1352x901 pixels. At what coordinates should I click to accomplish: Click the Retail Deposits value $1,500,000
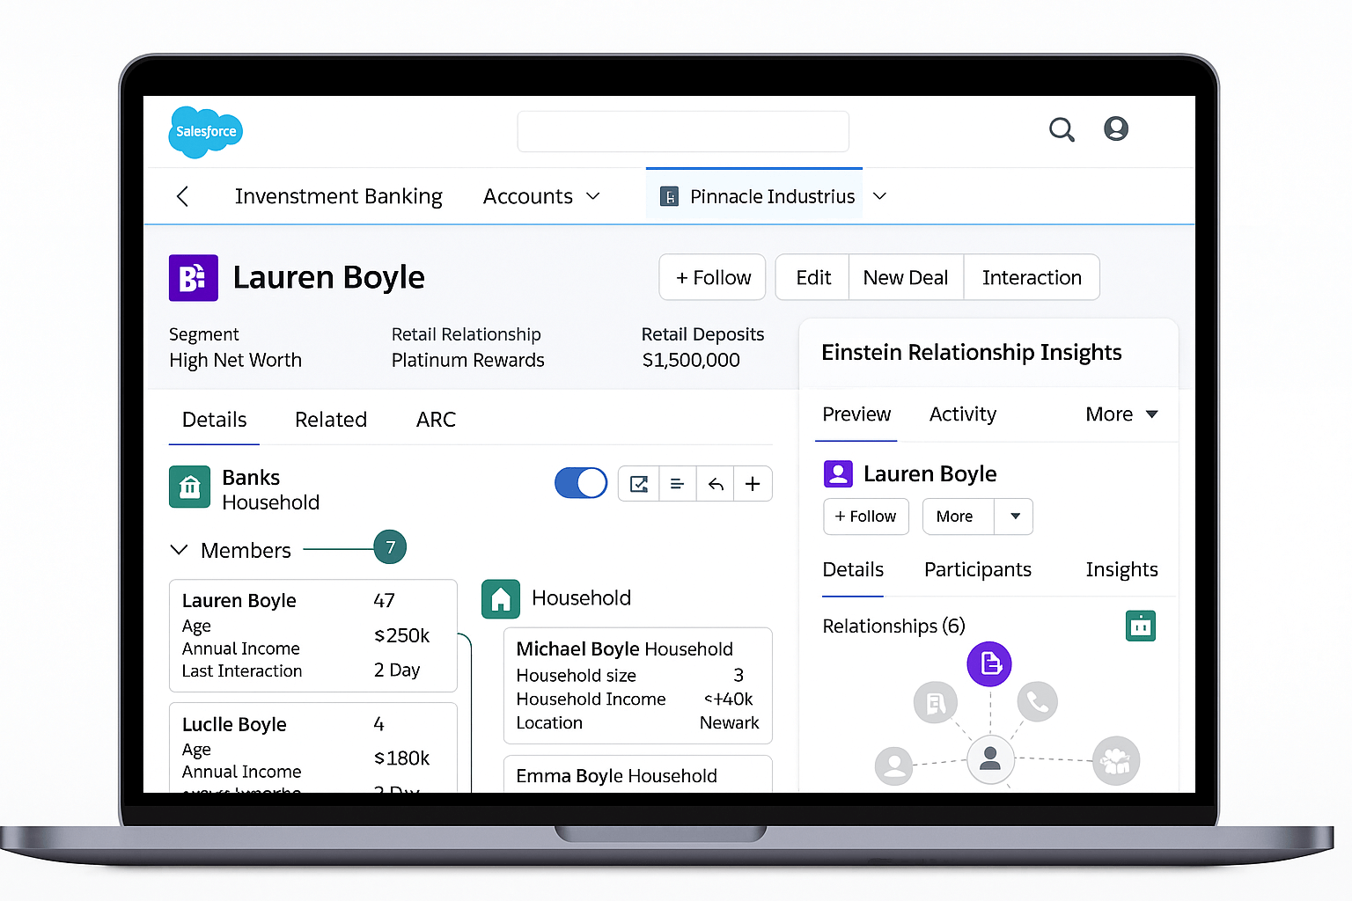pyautogui.click(x=691, y=360)
